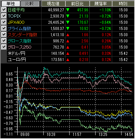
Task: Click the 現在値 column header
Action: pos(53,4)
